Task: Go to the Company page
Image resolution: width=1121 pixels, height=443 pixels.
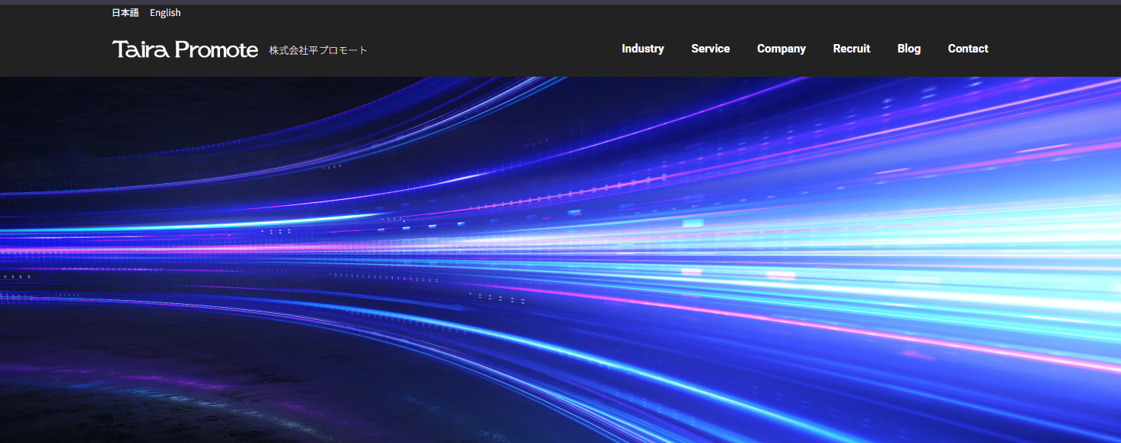Action: (x=781, y=49)
